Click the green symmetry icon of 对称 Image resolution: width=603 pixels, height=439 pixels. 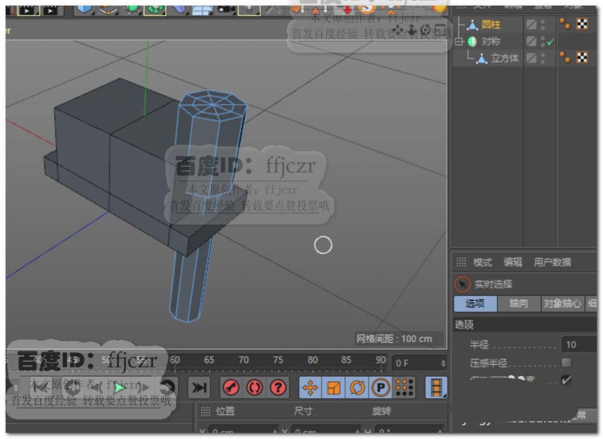472,42
